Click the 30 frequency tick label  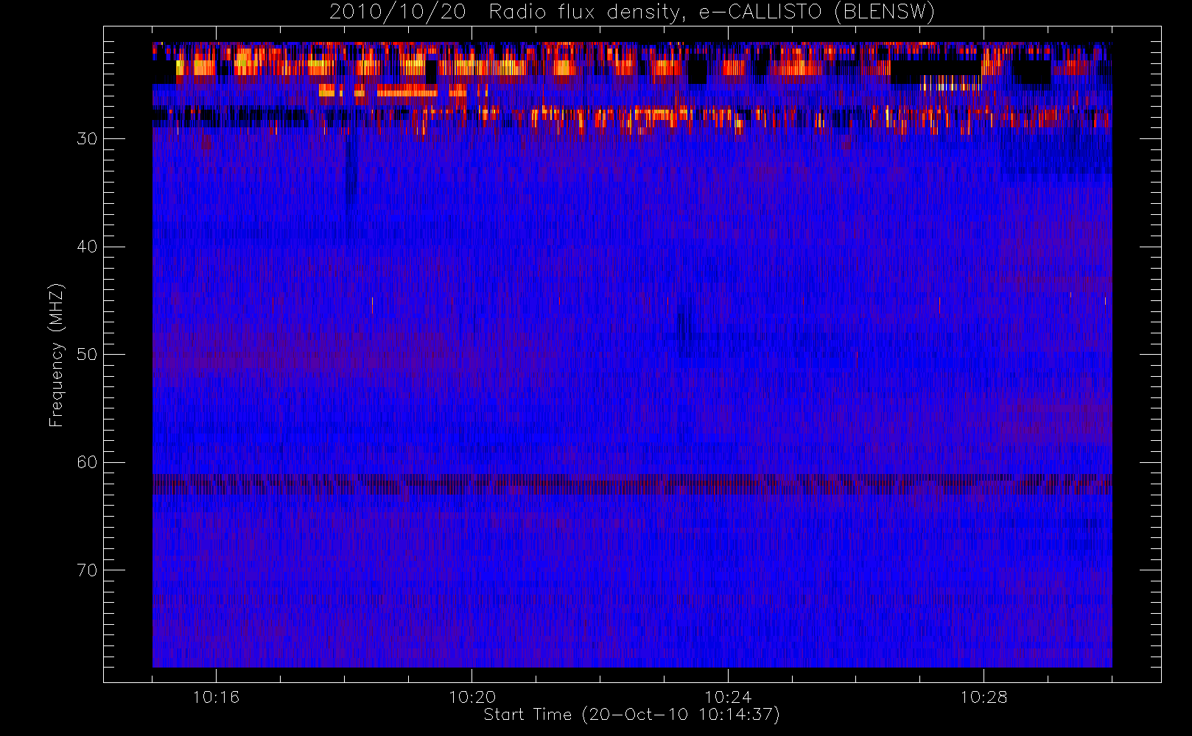(87, 139)
